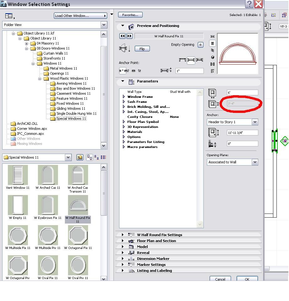Collapse the Object Library 11.lcf tree node

[13, 34]
